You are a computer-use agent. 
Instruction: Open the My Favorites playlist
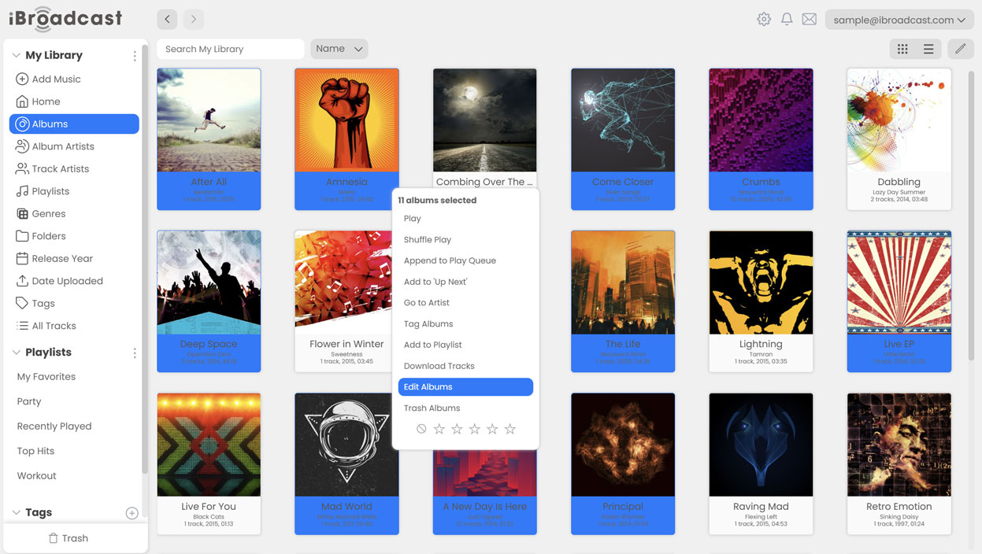(x=46, y=377)
